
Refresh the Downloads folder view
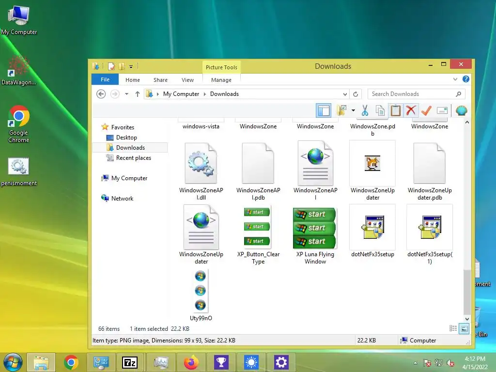356,94
